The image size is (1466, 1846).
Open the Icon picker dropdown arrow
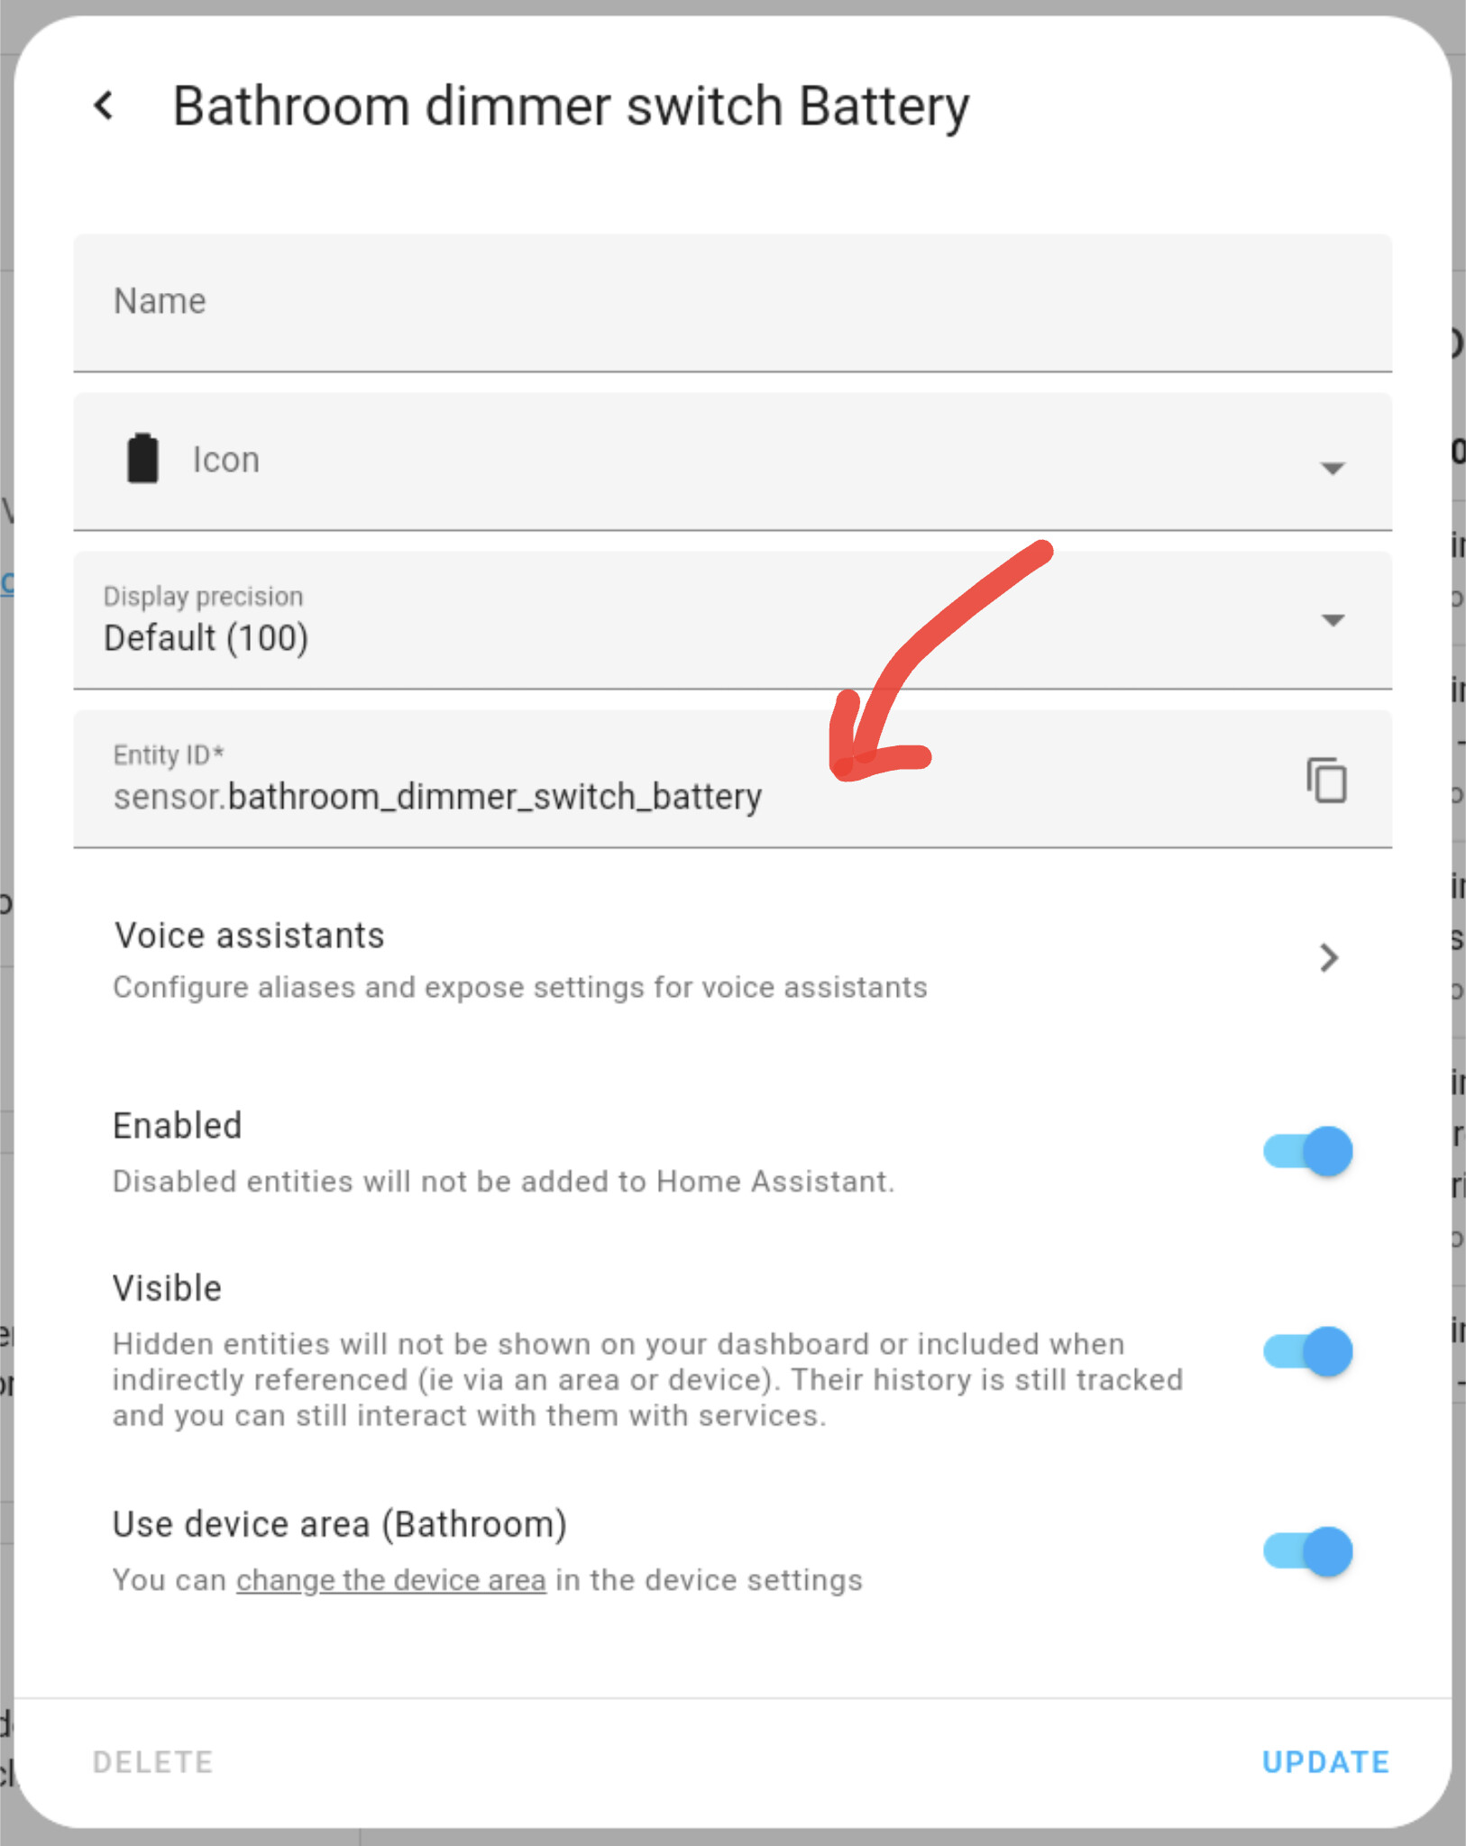click(x=1333, y=467)
